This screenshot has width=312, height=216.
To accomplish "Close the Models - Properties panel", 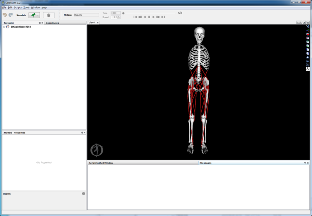I will 85,132.
